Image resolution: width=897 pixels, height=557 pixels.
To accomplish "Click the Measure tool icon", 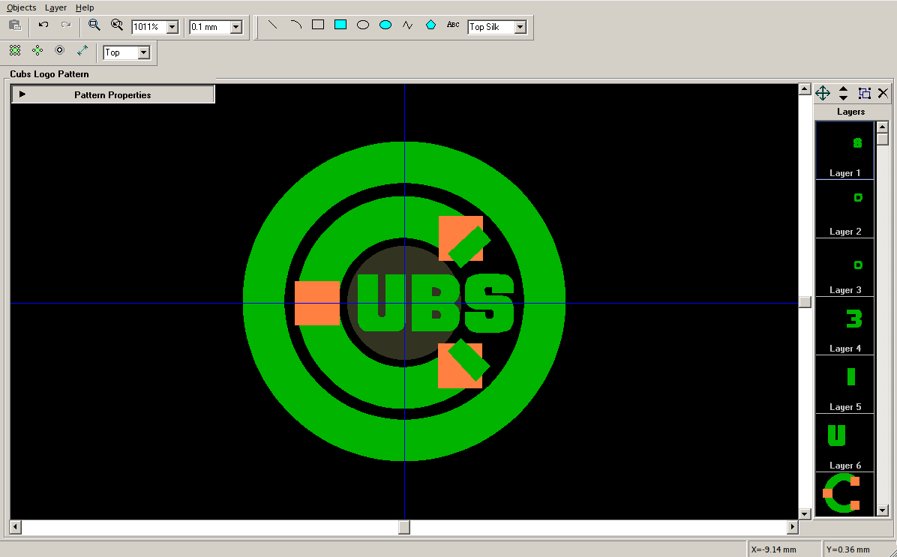I will click(x=82, y=51).
